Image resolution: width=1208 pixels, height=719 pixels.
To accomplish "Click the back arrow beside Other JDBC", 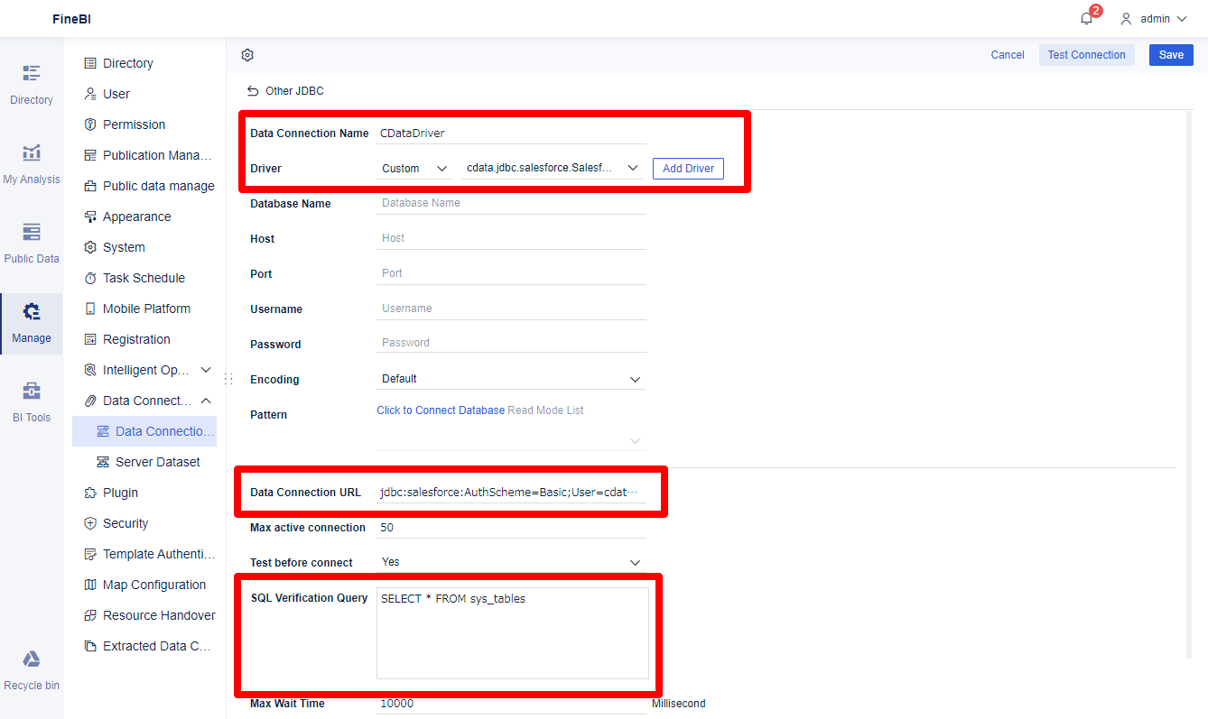I will 253,91.
